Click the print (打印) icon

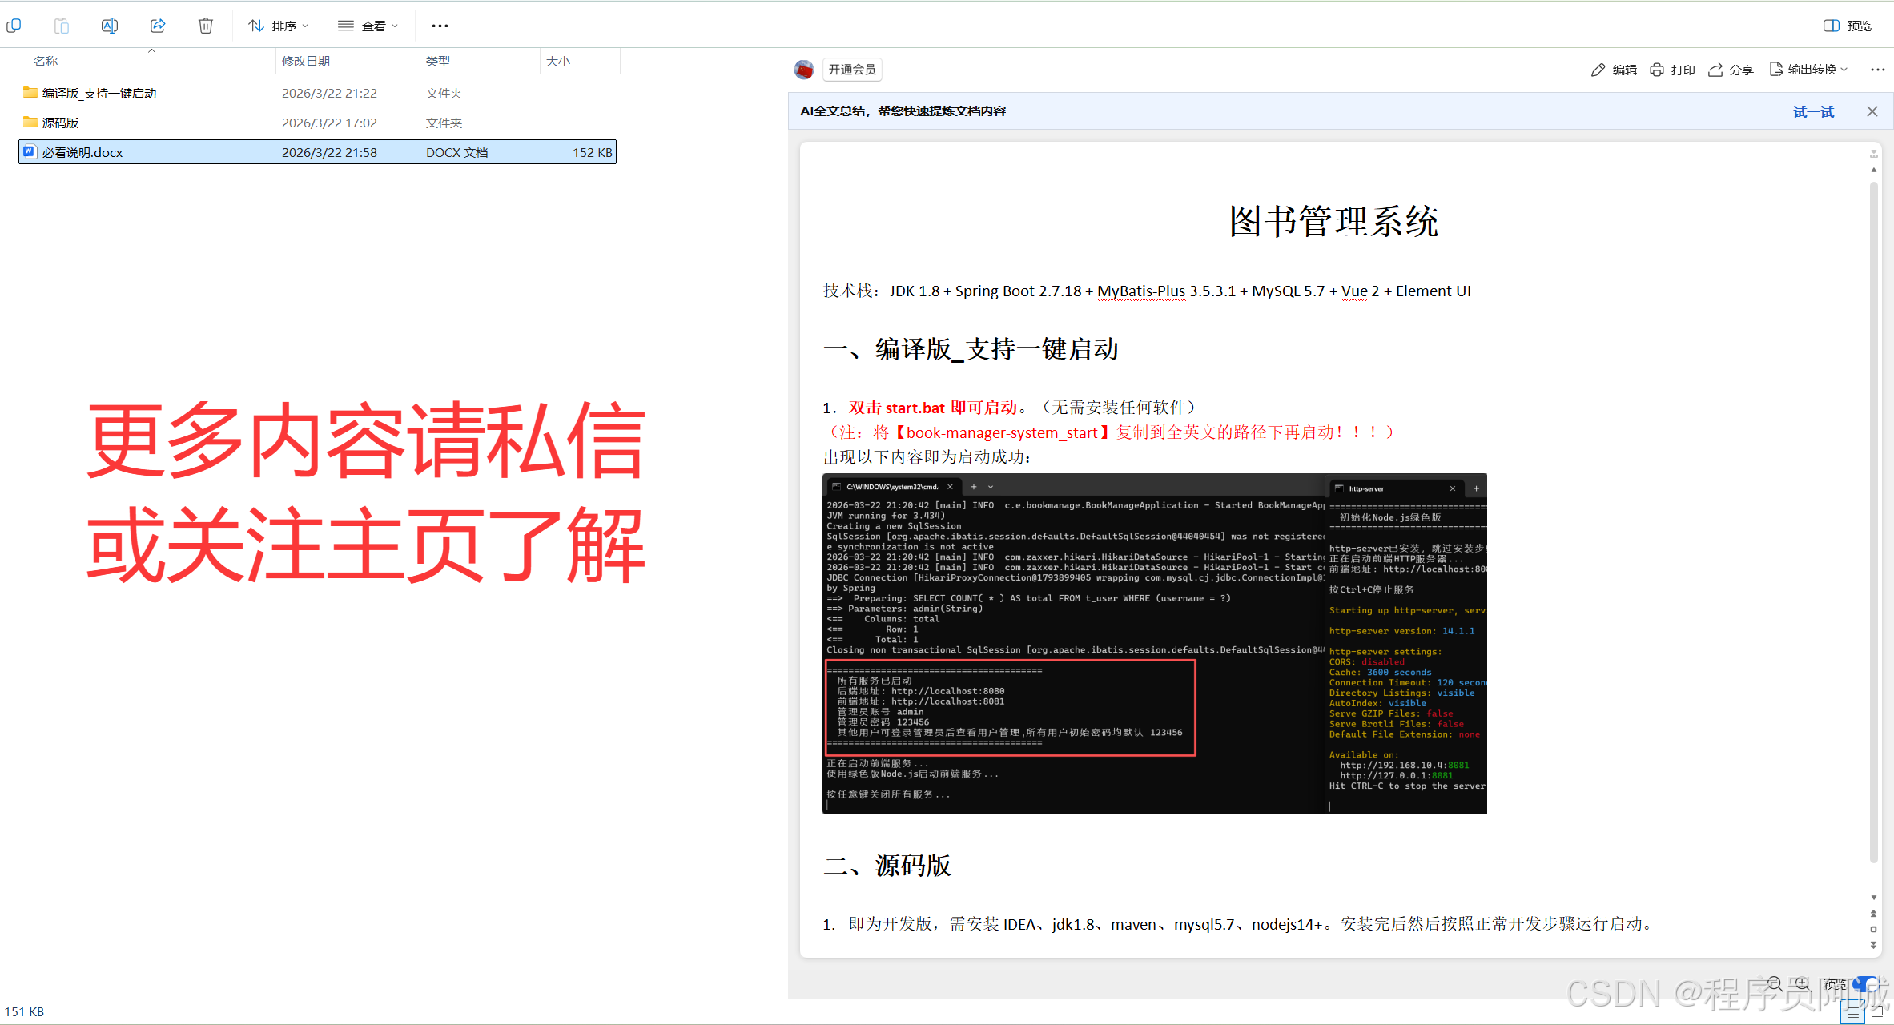tap(1657, 70)
